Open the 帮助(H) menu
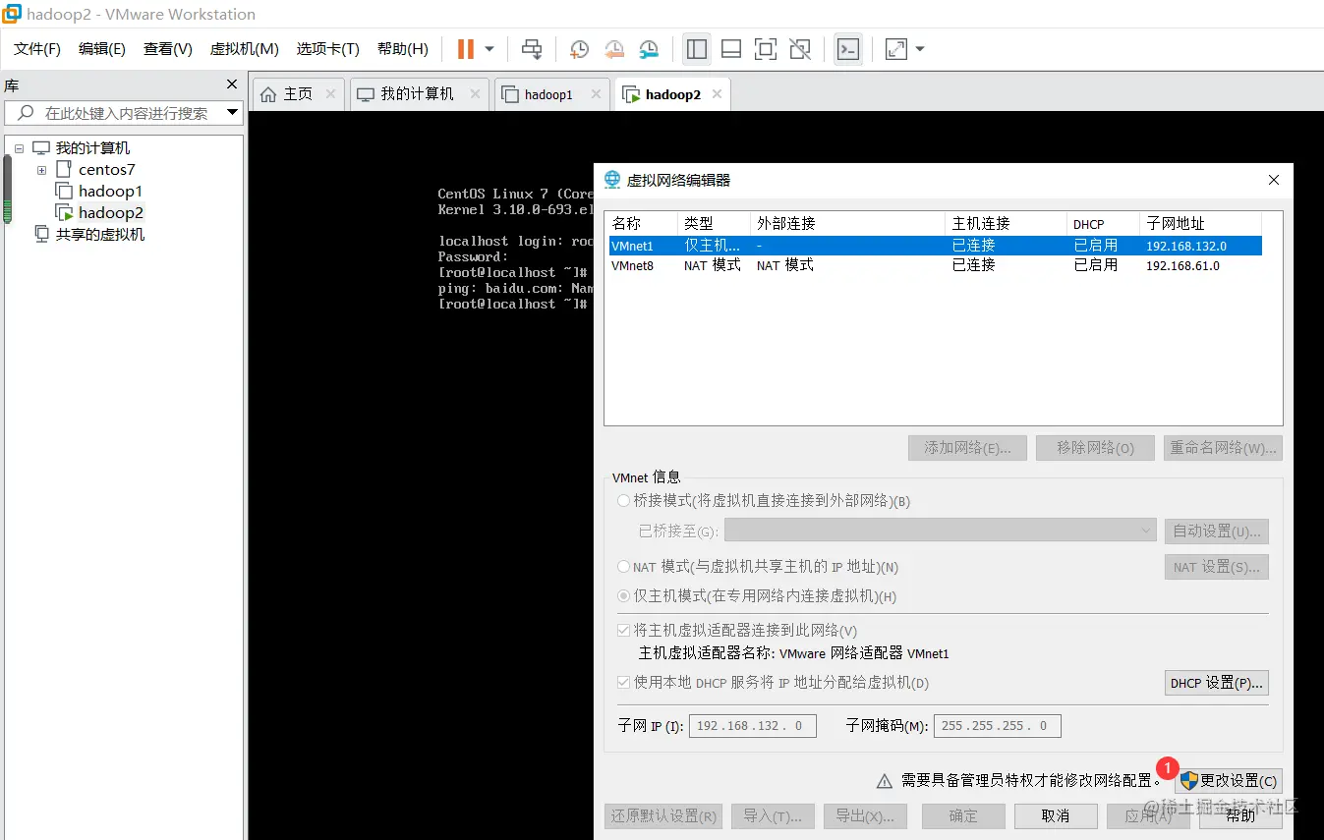This screenshot has height=840, width=1324. click(403, 49)
